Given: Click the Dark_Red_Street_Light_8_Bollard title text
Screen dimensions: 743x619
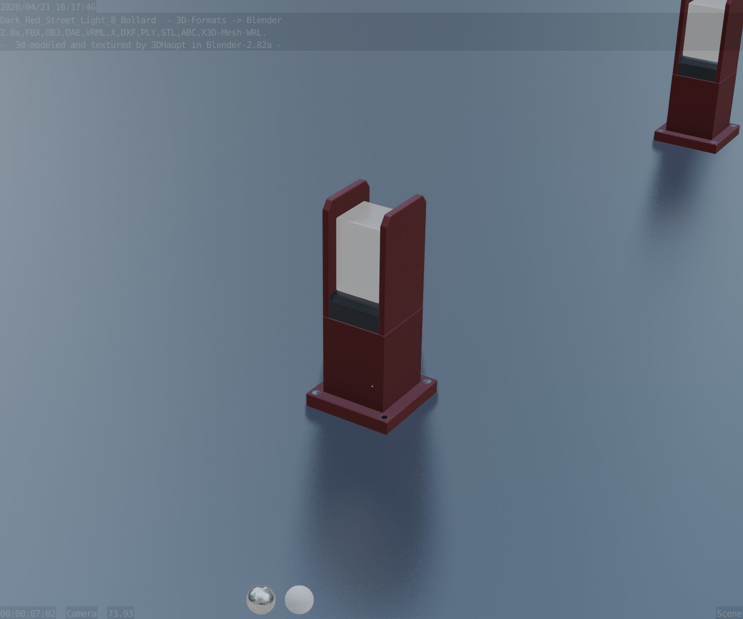Looking at the screenshot, I should point(78,20).
